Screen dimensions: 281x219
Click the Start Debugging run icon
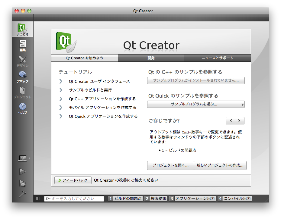point(23,183)
